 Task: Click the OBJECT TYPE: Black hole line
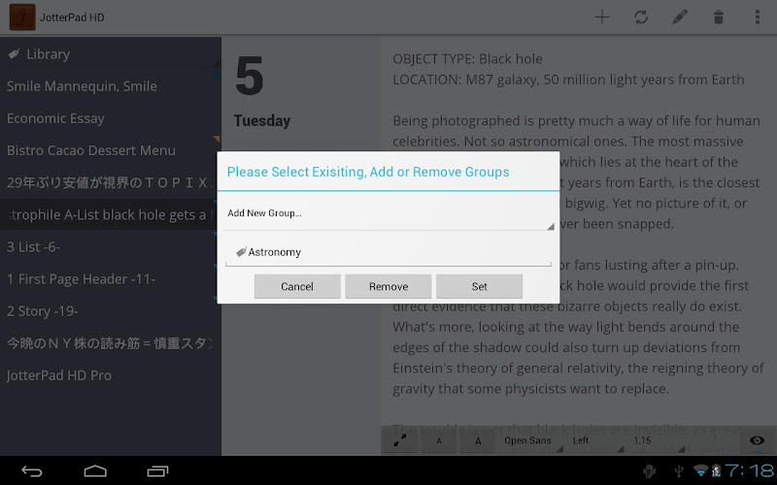pyautogui.click(x=467, y=59)
